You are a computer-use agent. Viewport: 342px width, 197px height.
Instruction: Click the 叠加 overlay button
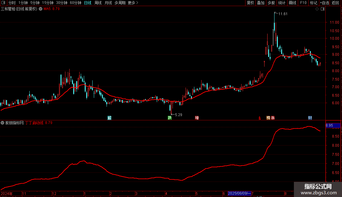(x=261, y=3)
